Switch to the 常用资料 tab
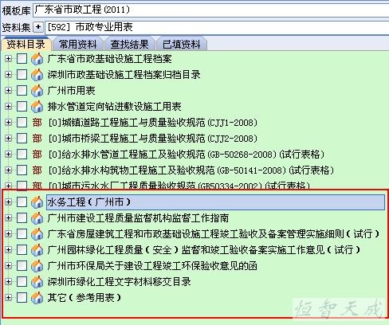The height and width of the screenshot is (325, 389). pos(77,44)
